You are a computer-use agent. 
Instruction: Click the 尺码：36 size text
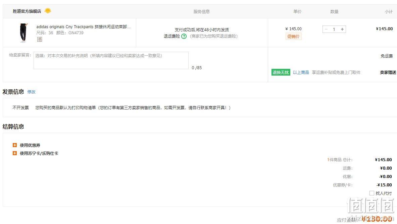click(45, 33)
